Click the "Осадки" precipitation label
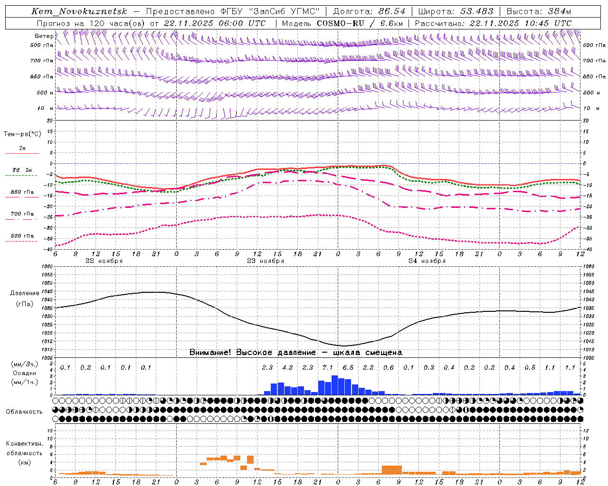The width and height of the screenshot is (608, 486). coord(24,373)
